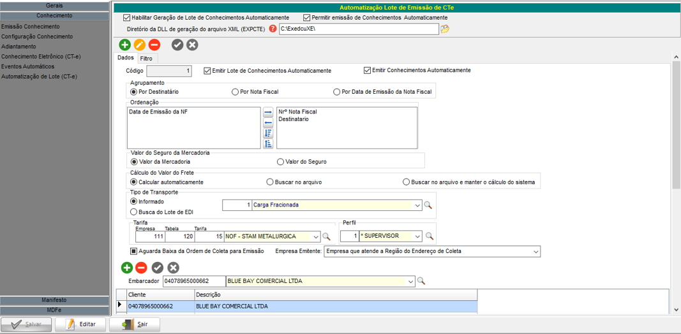Open Emissão Conhecimento in the sidebar
681x334 pixels.
[31, 27]
